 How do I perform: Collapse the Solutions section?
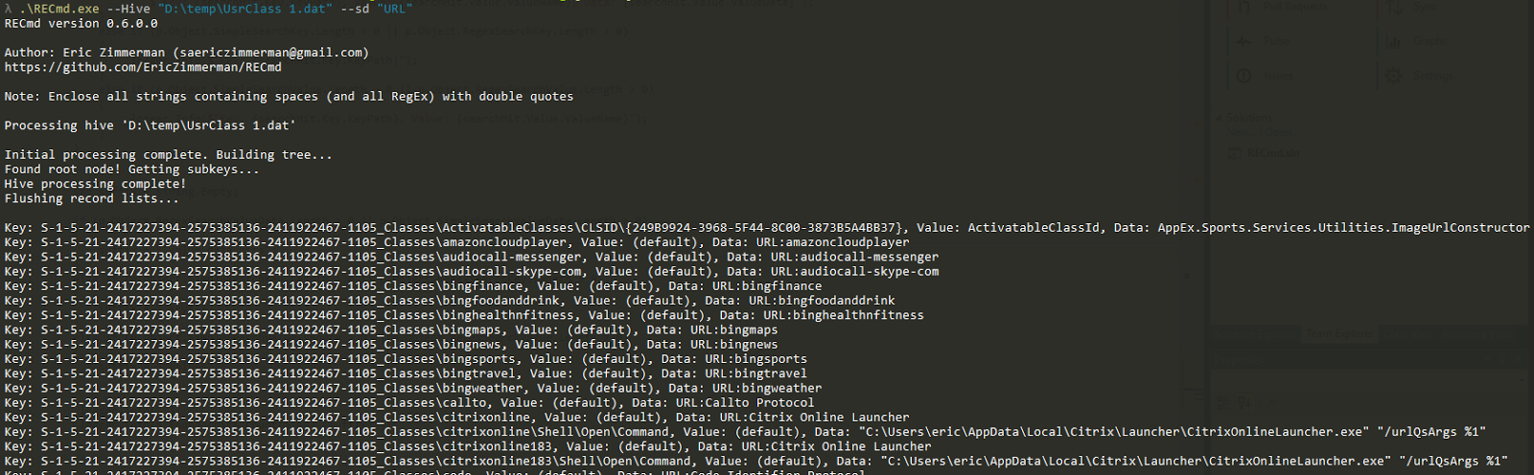pyautogui.click(x=1219, y=118)
